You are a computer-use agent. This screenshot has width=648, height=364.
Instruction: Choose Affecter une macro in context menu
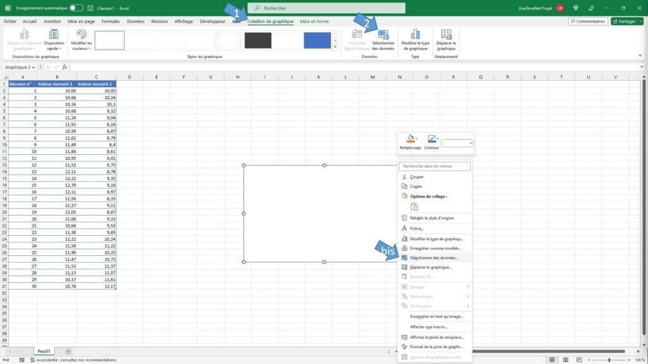(434, 327)
